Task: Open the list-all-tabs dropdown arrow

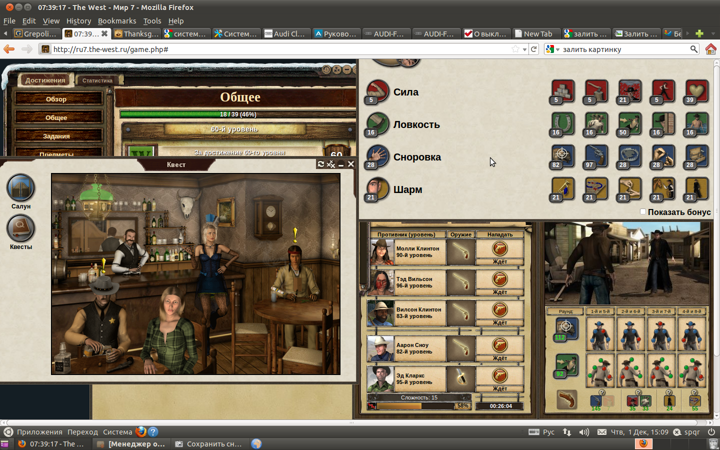Action: [713, 33]
